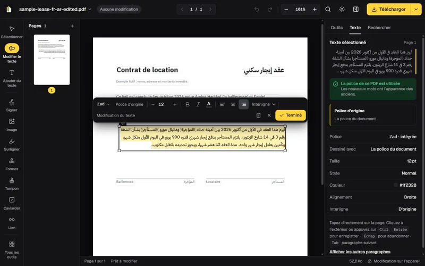Open the Formes shapes tool
Viewport: 425px width, 266px height.
point(12,164)
